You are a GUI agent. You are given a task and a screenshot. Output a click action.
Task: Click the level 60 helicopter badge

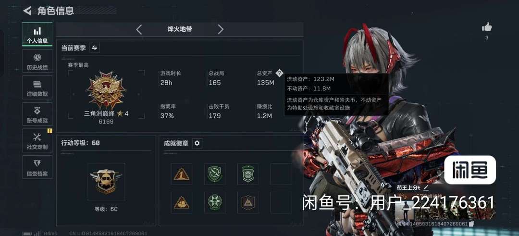[106, 181]
